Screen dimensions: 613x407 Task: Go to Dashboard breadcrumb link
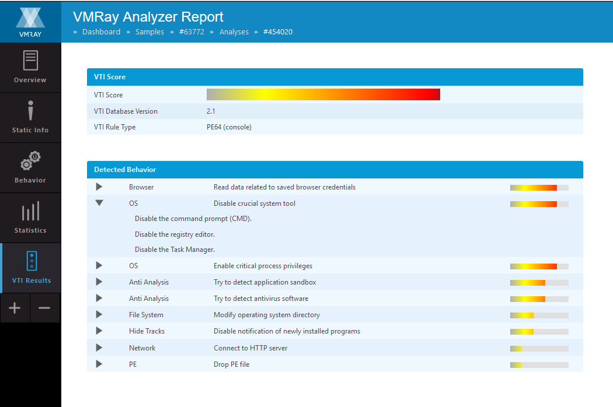click(x=101, y=32)
